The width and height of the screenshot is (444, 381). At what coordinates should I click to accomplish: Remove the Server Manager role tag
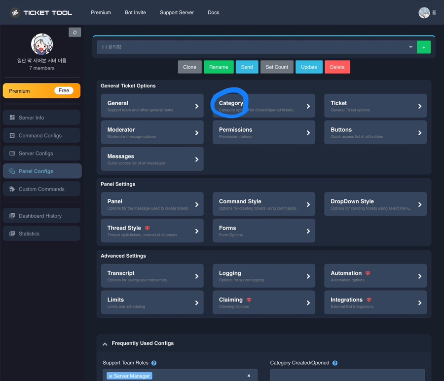tap(111, 376)
